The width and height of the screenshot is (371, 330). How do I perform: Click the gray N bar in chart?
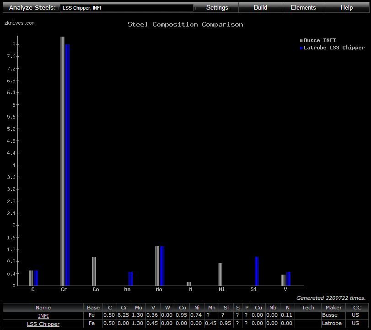click(x=188, y=284)
